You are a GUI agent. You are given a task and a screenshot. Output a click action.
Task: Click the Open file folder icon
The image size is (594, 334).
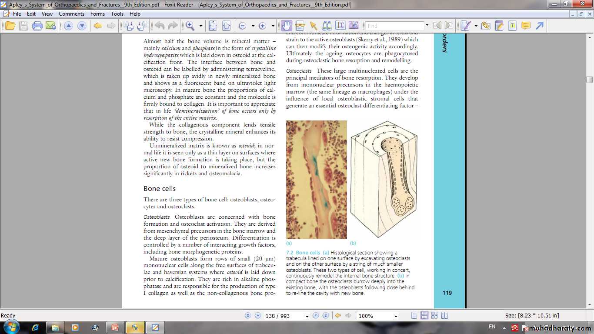(x=10, y=26)
